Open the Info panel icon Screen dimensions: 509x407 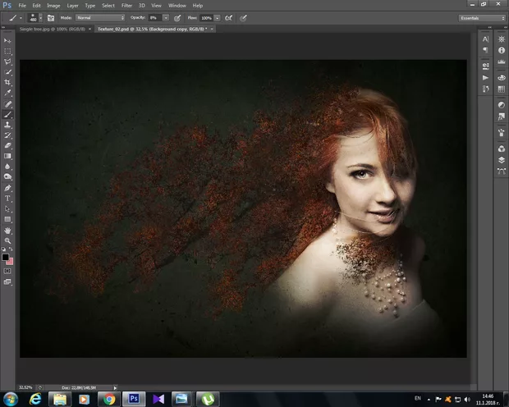coord(501,50)
